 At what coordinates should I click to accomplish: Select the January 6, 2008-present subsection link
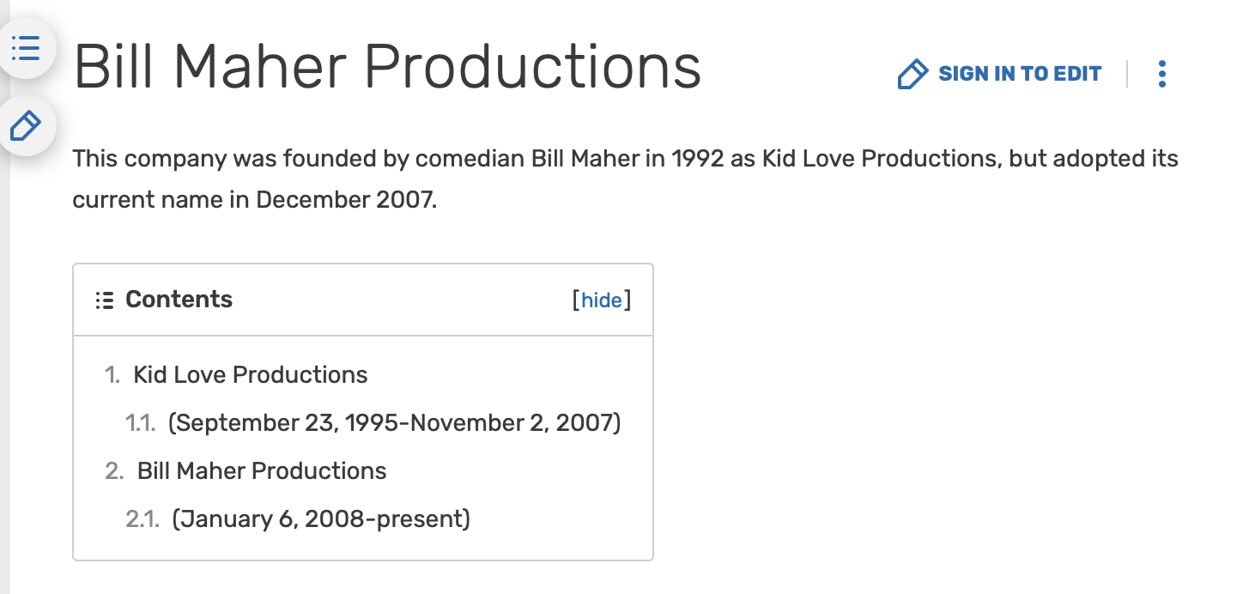pos(321,519)
